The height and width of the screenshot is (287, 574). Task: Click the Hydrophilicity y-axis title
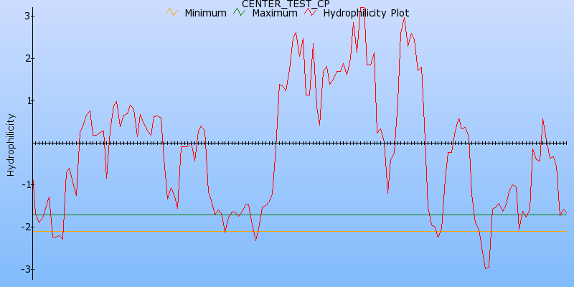pos(11,145)
